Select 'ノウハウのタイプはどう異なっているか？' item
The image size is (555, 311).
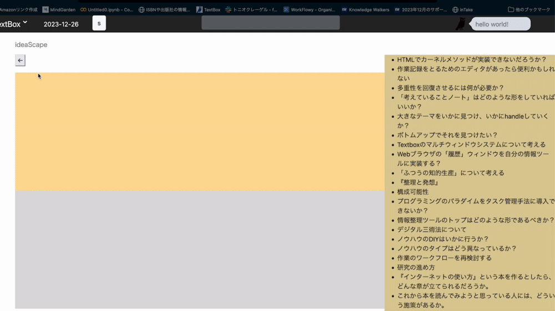pyautogui.click(x=457, y=248)
